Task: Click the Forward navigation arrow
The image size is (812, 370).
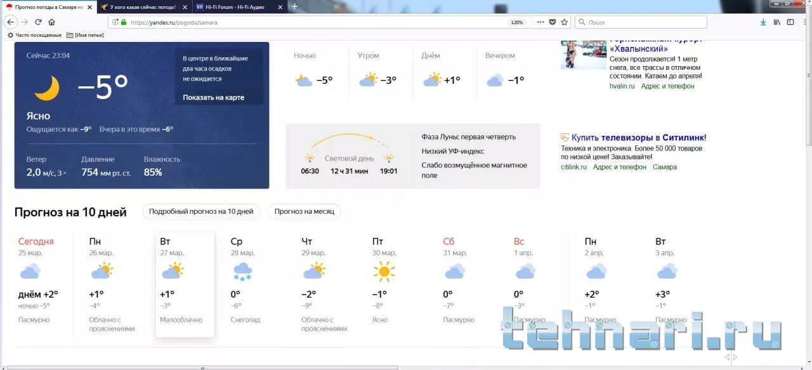Action: pyautogui.click(x=25, y=21)
